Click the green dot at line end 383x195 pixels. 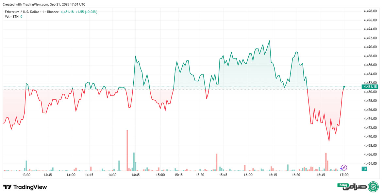pos(344,87)
